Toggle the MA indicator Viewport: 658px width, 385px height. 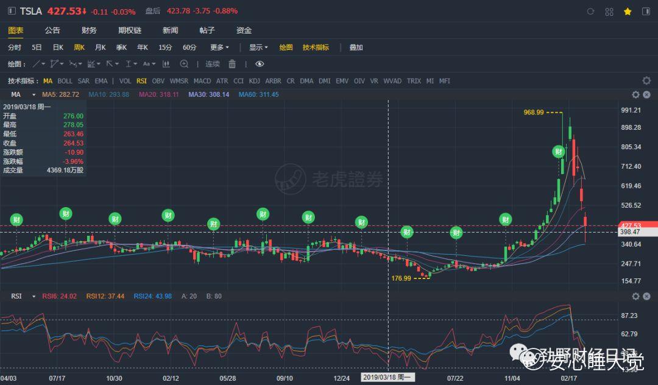pos(48,81)
